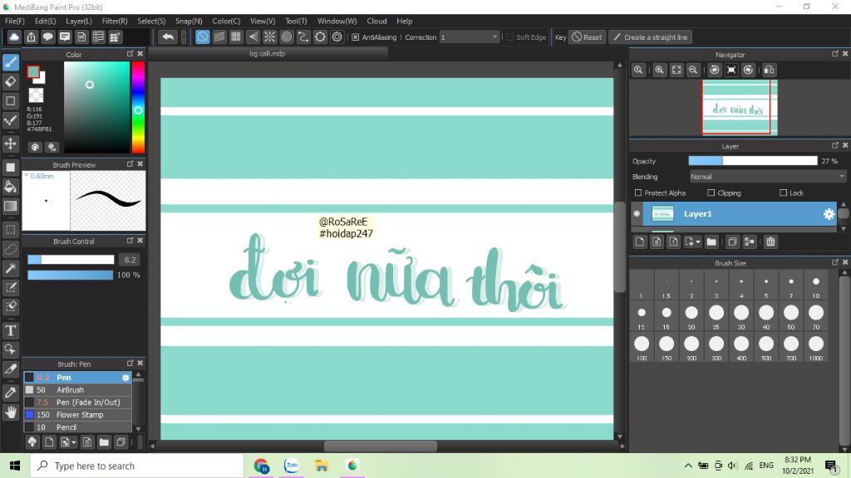Open the Blending mode dropdown
851x478 pixels.
point(767,177)
